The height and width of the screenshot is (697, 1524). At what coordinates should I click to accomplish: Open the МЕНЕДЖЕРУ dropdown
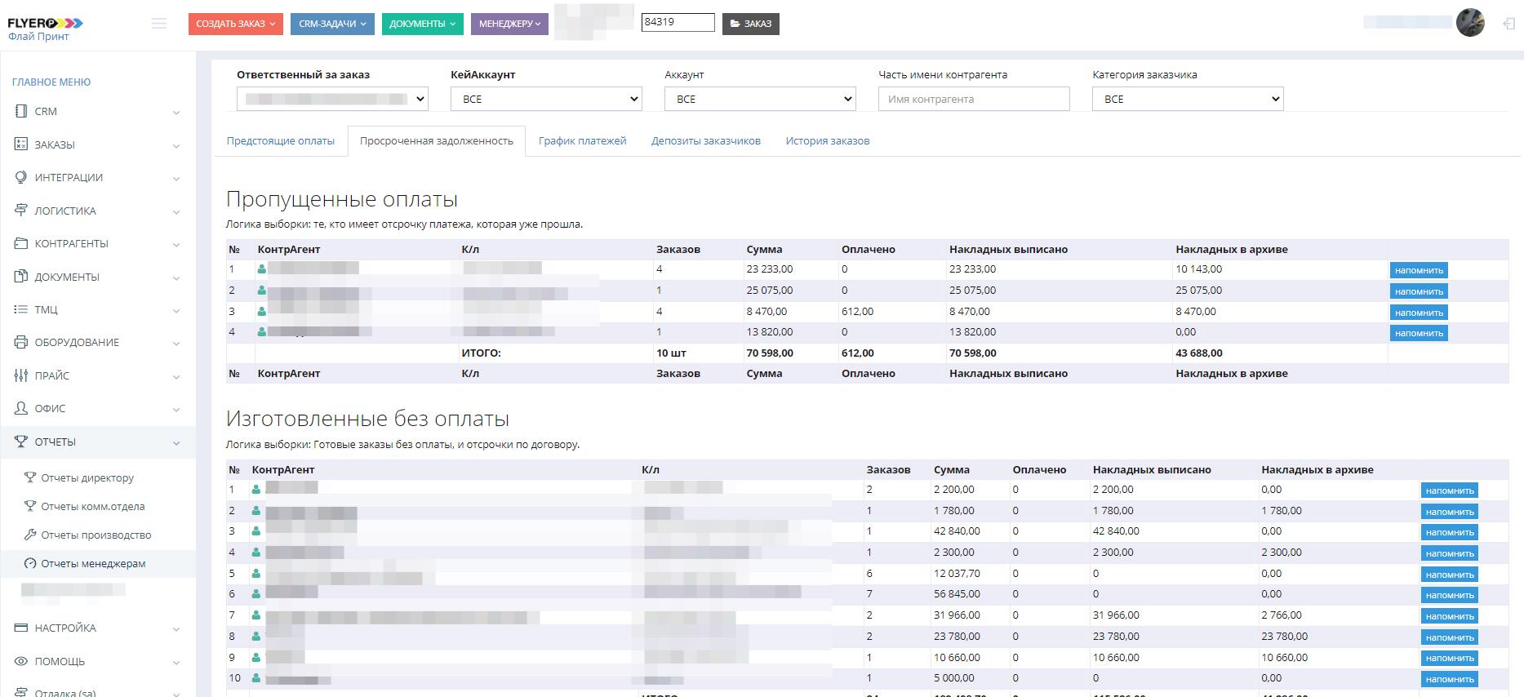pos(509,24)
